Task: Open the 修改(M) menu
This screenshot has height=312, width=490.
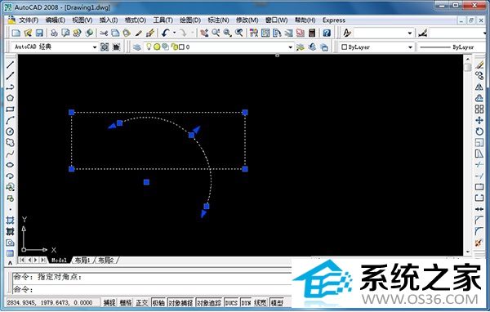Action: (x=247, y=20)
